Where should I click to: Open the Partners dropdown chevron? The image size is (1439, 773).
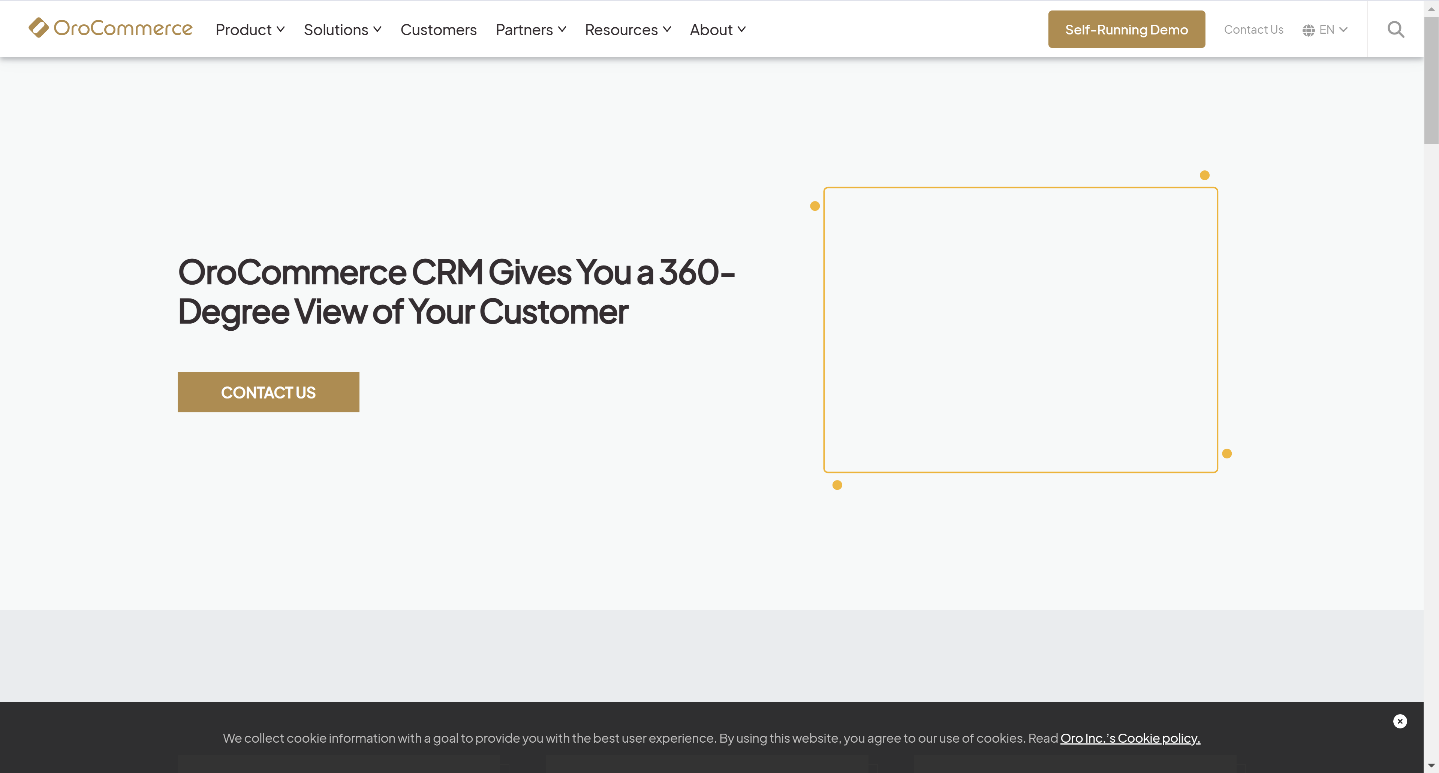(562, 30)
